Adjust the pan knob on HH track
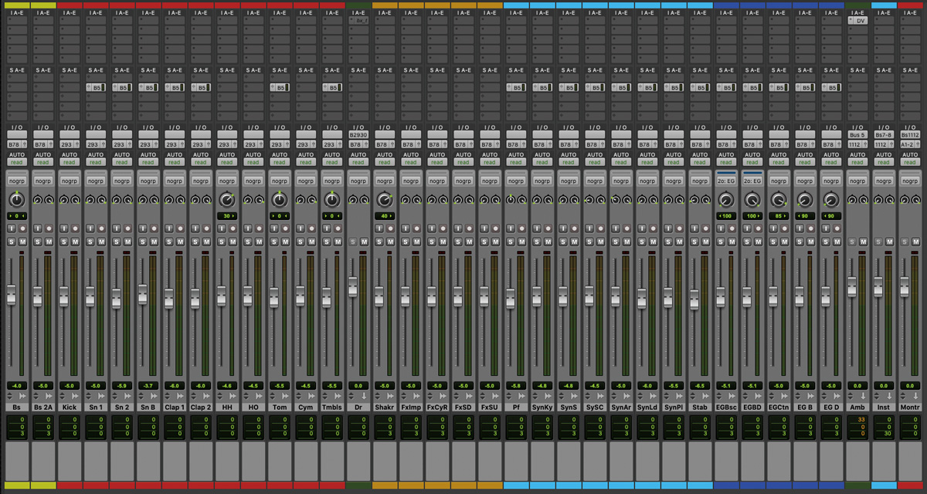This screenshot has height=494, width=927. tap(226, 200)
